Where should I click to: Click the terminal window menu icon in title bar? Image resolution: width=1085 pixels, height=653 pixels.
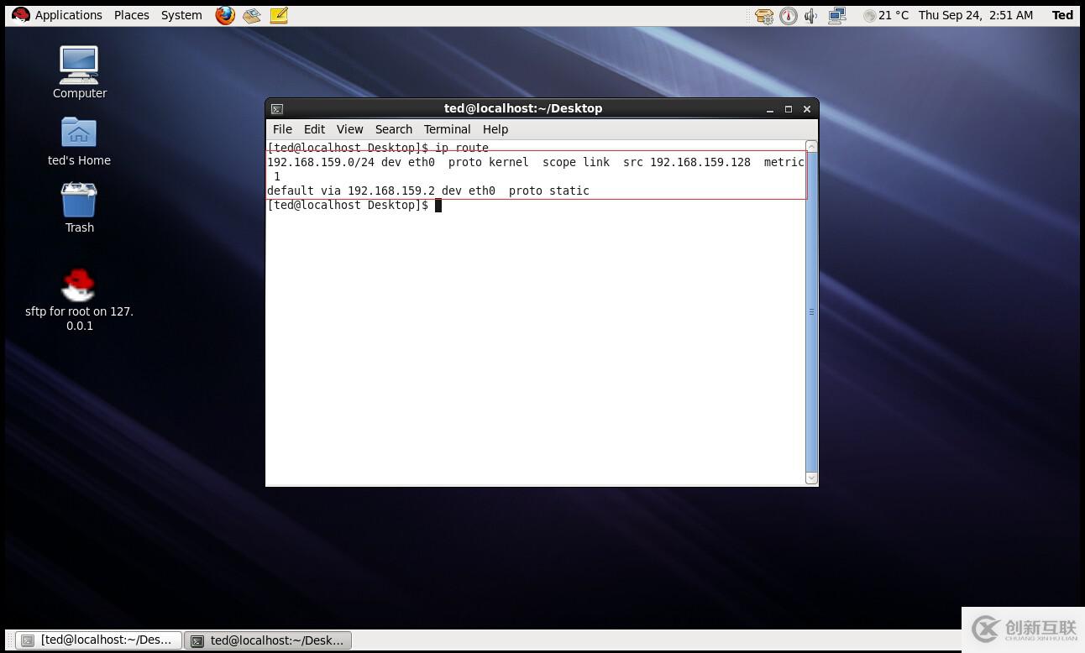277,108
